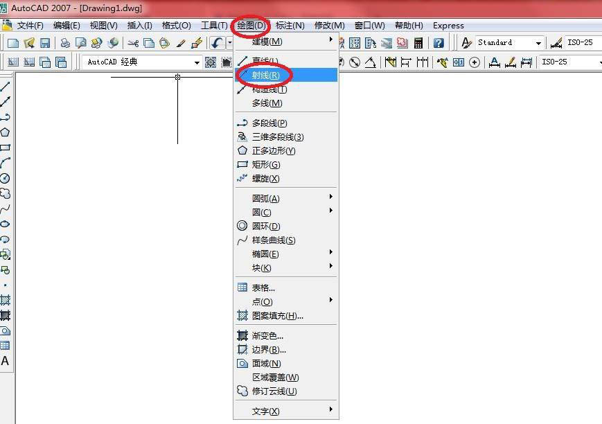This screenshot has height=424, width=602.
Task: Open the 格式(O) menu
Action: tap(176, 26)
